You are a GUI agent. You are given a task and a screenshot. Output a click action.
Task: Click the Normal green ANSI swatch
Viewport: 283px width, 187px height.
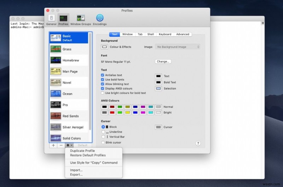(x=120, y=107)
